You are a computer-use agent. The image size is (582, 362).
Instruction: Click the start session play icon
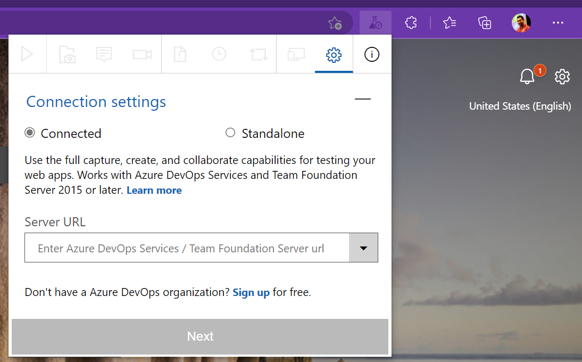coord(27,54)
